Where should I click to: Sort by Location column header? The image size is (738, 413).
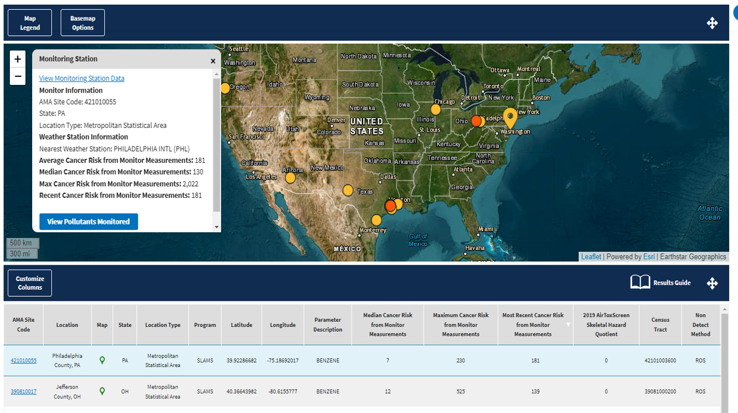coord(67,325)
